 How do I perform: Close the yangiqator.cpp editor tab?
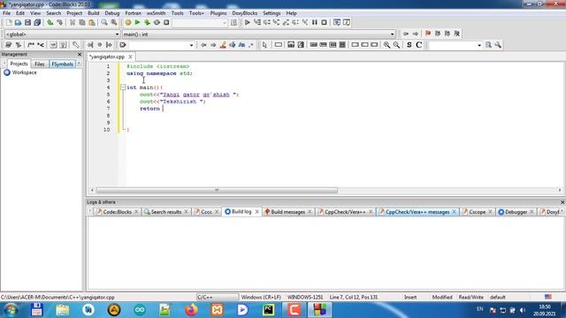click(130, 57)
